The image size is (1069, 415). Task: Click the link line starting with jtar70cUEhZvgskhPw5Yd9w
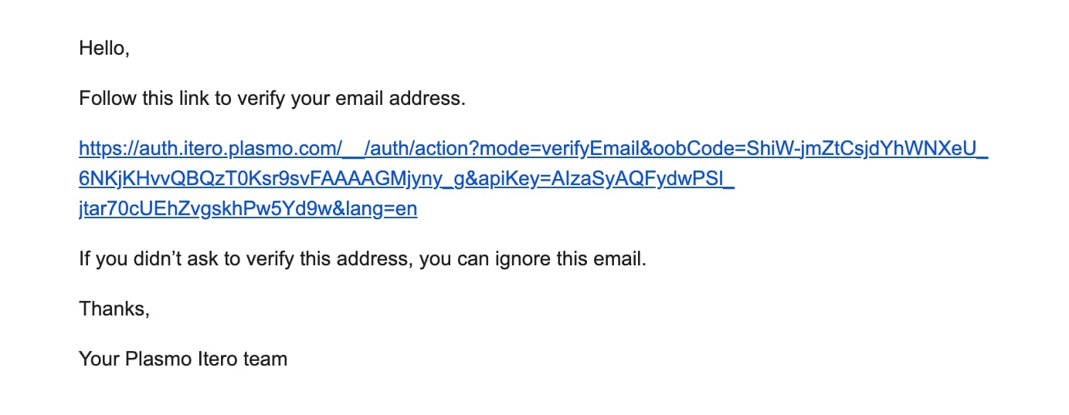pos(248,210)
